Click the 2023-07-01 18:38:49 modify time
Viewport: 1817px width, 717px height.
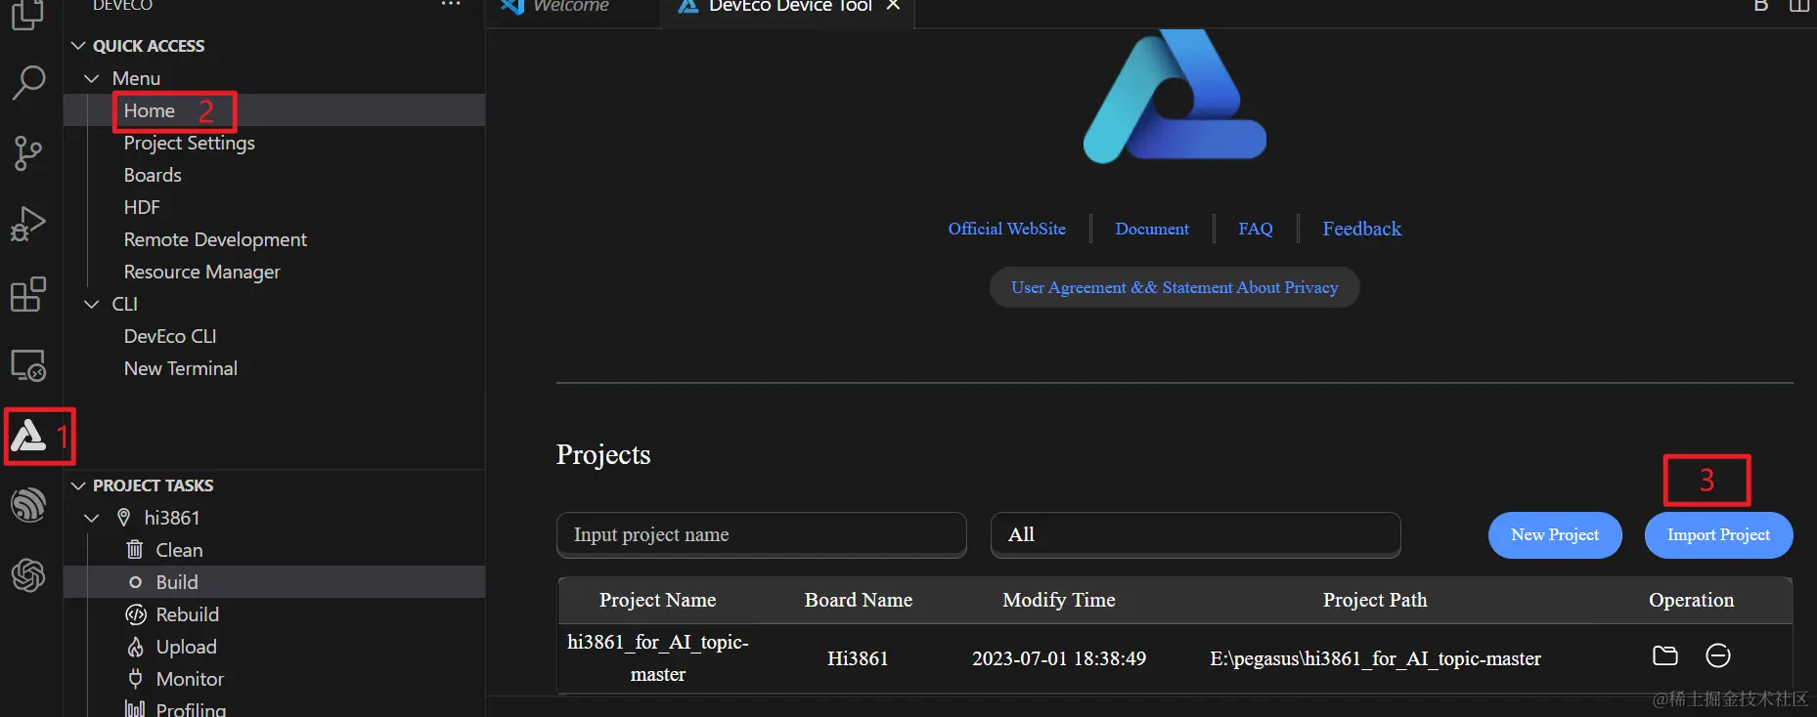1059,658
